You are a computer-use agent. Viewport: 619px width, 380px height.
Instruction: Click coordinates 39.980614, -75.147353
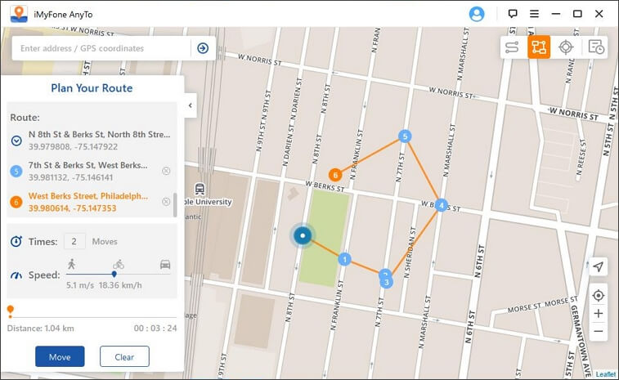72,208
